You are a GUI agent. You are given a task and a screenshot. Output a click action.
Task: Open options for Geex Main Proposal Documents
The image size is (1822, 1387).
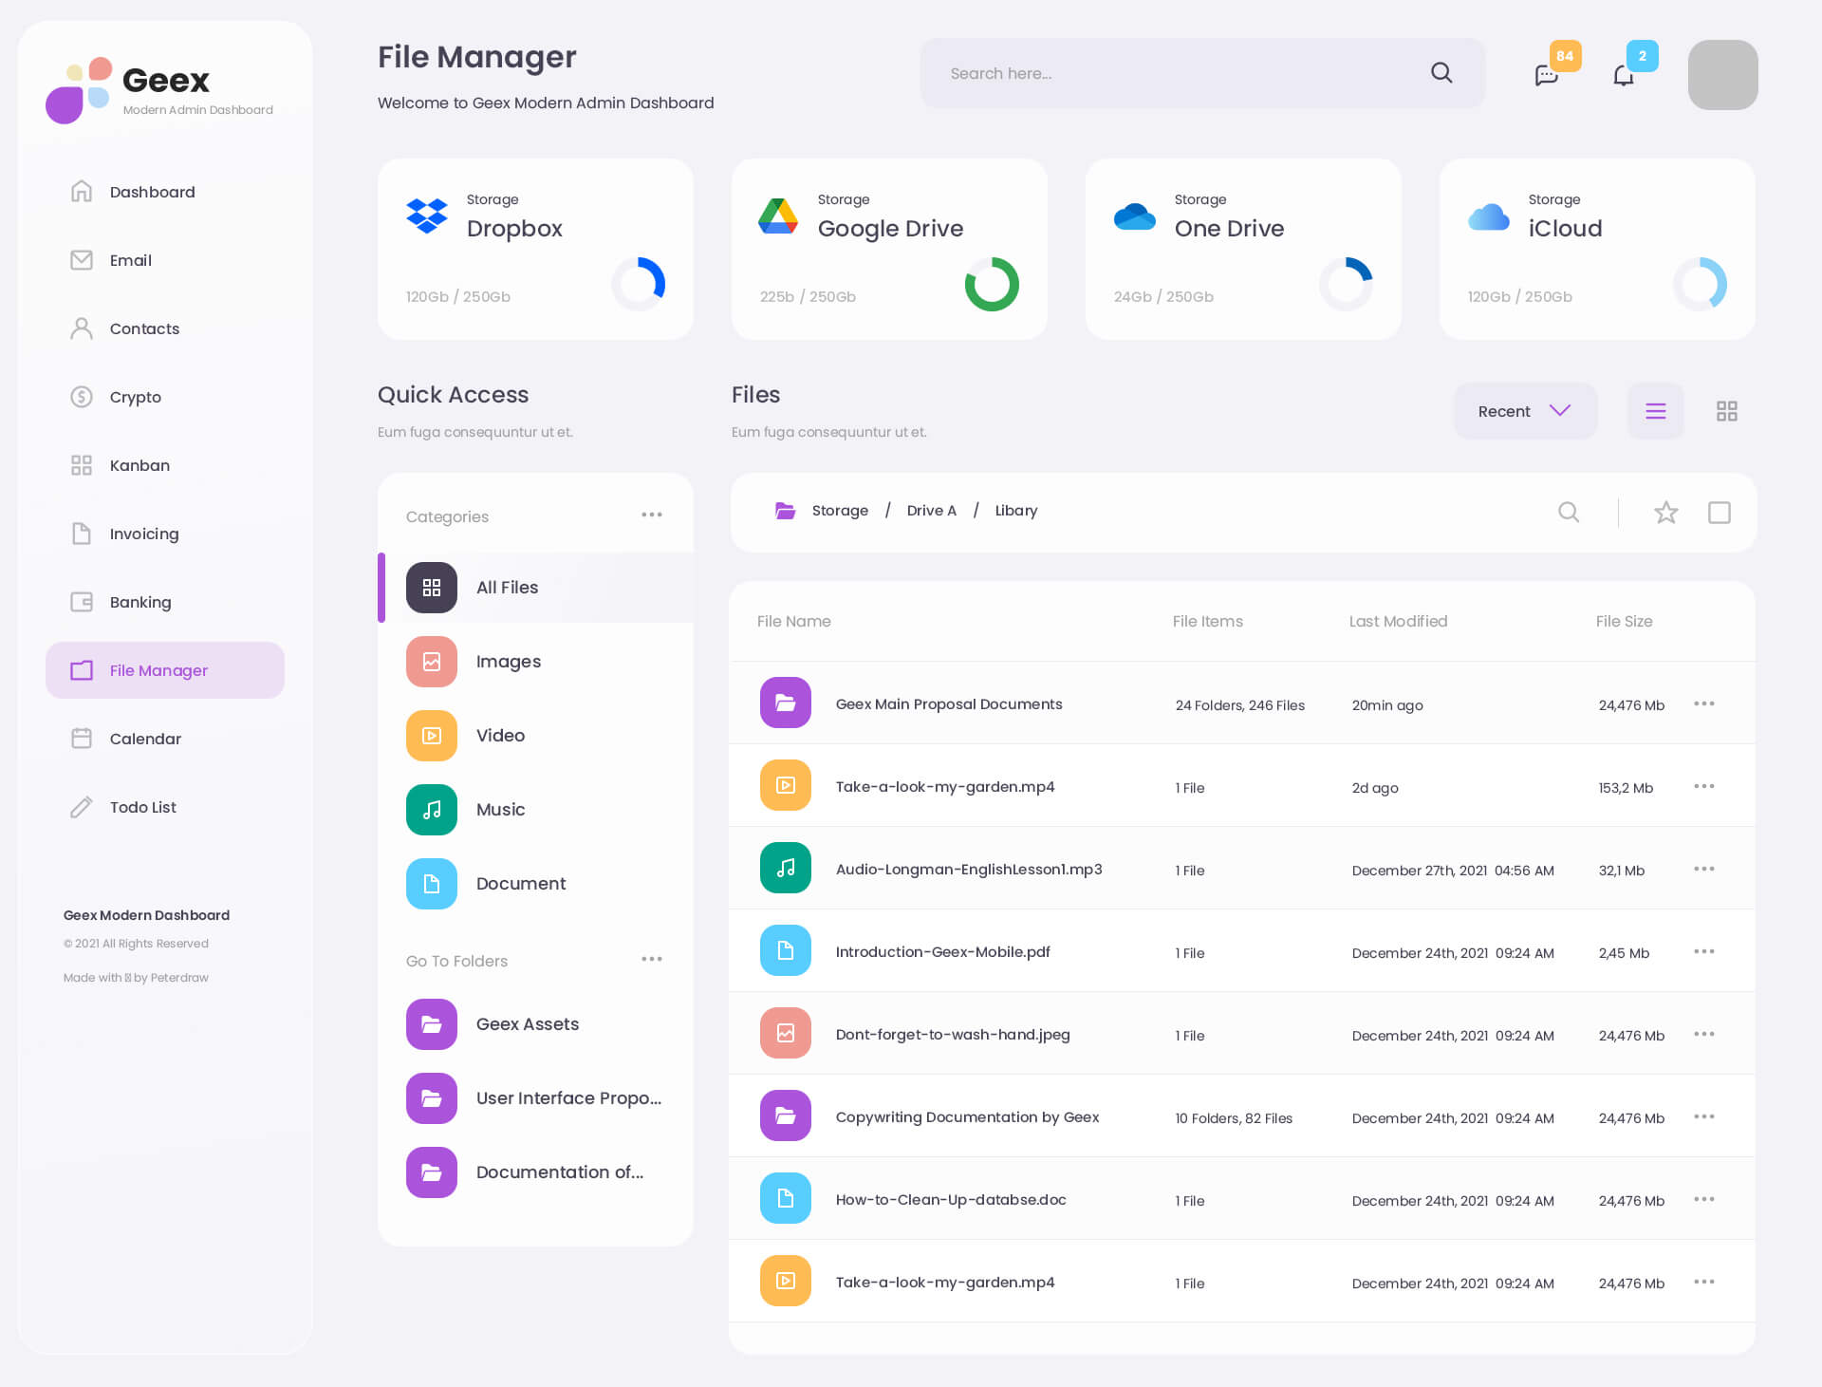click(x=1703, y=703)
